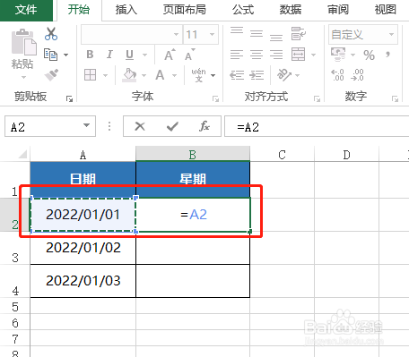Open the 文件 menu
The image size is (409, 357).
[x=26, y=10]
